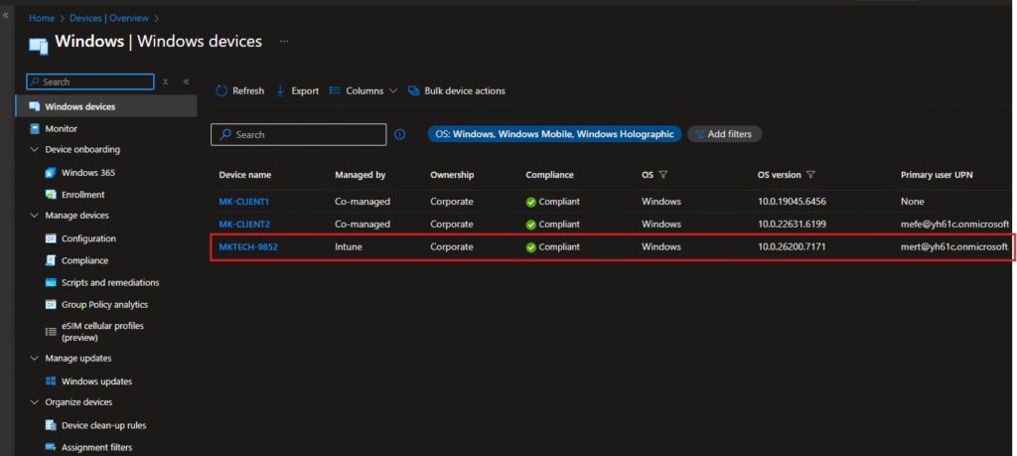Click the OS column filter icon
The image size is (1017, 456).
click(x=663, y=175)
